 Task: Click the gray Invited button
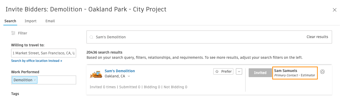(260, 73)
